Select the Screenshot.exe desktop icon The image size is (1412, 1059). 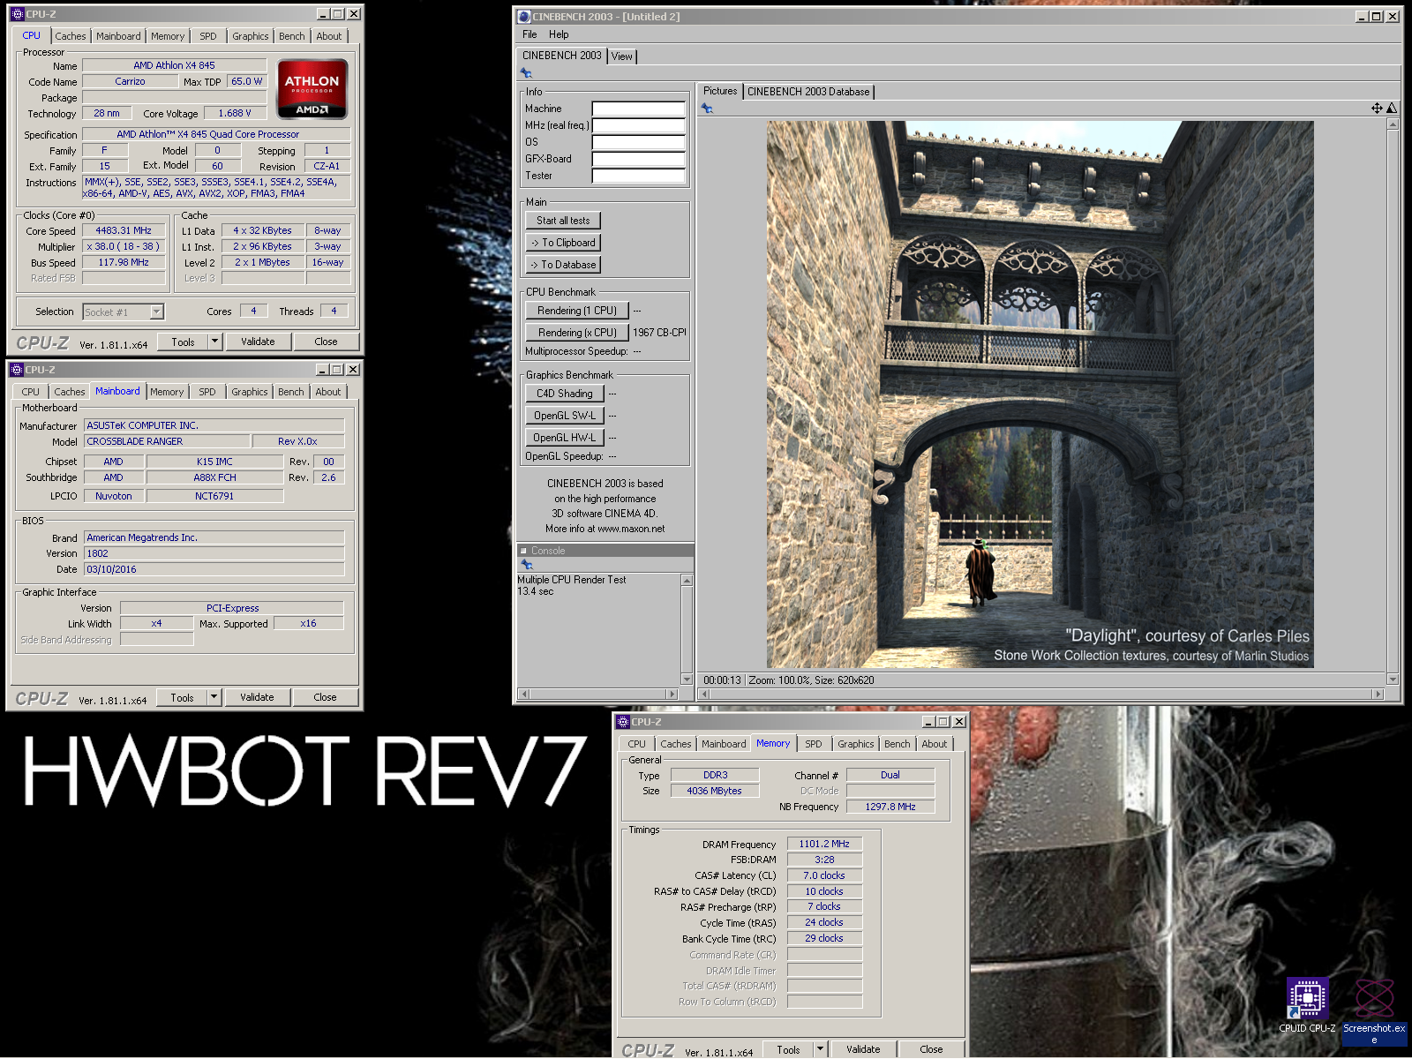(1374, 1010)
